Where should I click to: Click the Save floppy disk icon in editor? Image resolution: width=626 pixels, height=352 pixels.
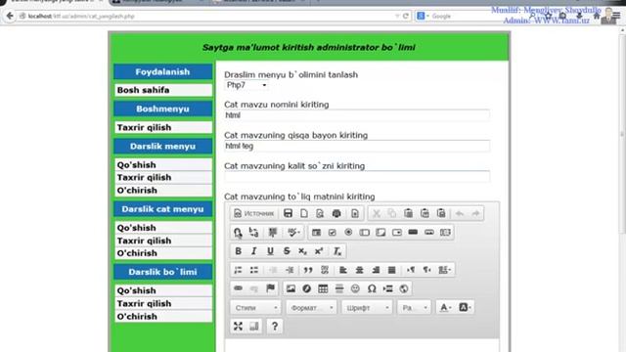coord(288,213)
